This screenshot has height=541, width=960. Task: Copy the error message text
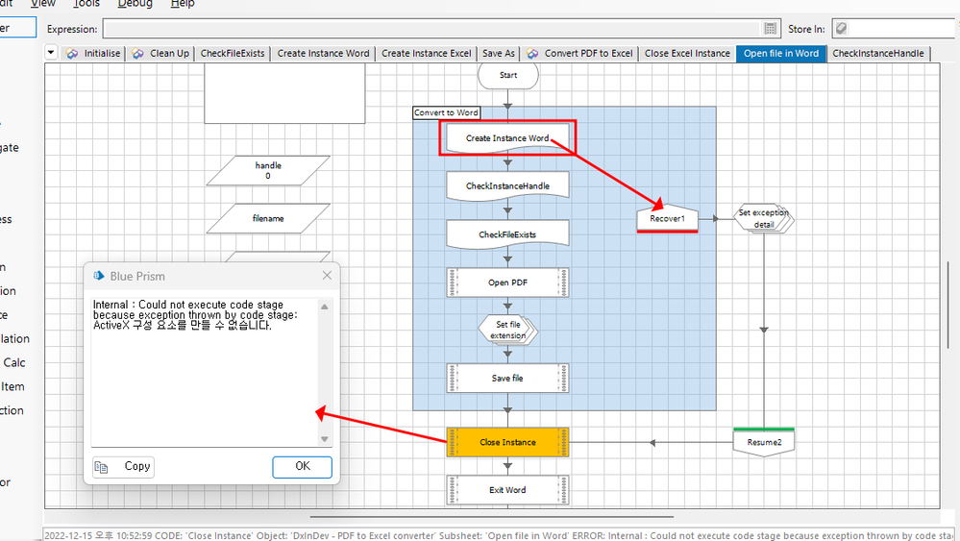(x=123, y=467)
